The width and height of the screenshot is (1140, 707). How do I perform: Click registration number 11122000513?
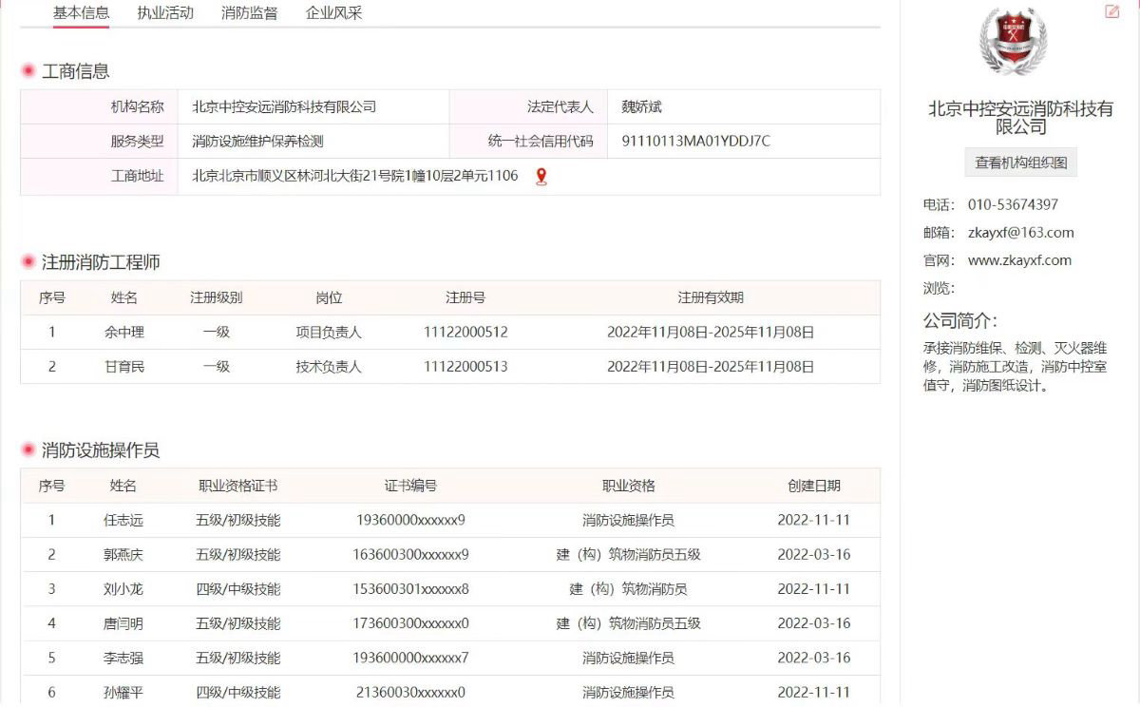(465, 367)
